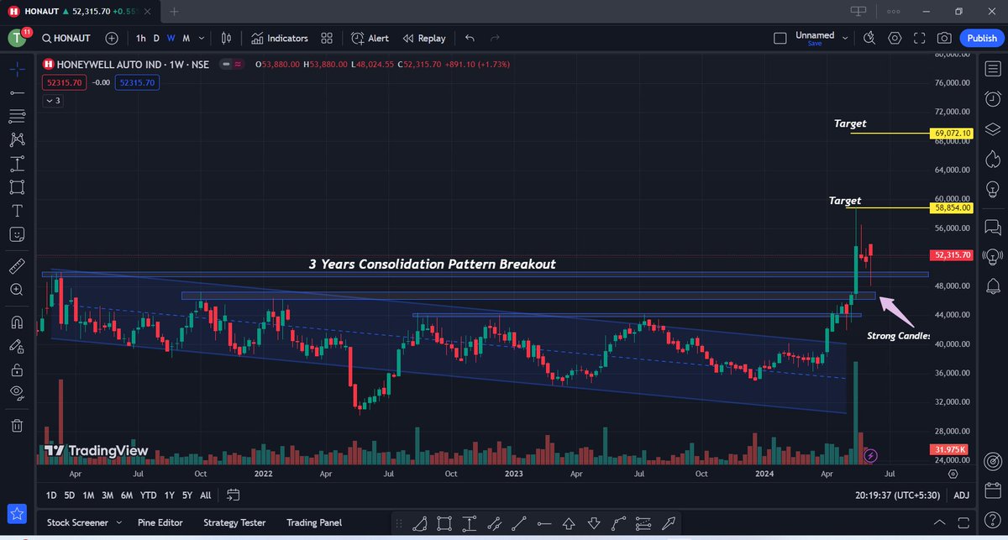
Task: Save the Unnamed chart layout
Action: coord(815,43)
